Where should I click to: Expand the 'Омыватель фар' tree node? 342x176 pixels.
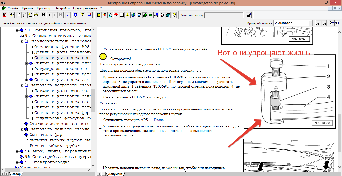pos(22,135)
